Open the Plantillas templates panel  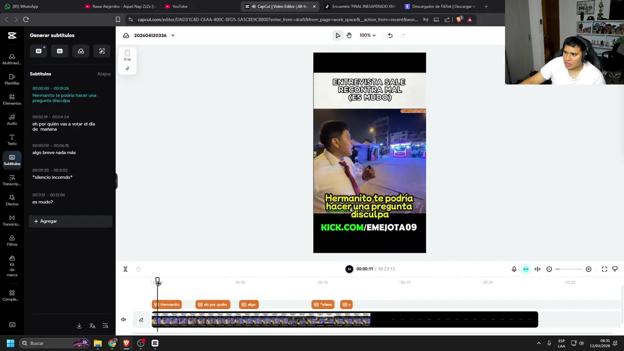pyautogui.click(x=12, y=79)
